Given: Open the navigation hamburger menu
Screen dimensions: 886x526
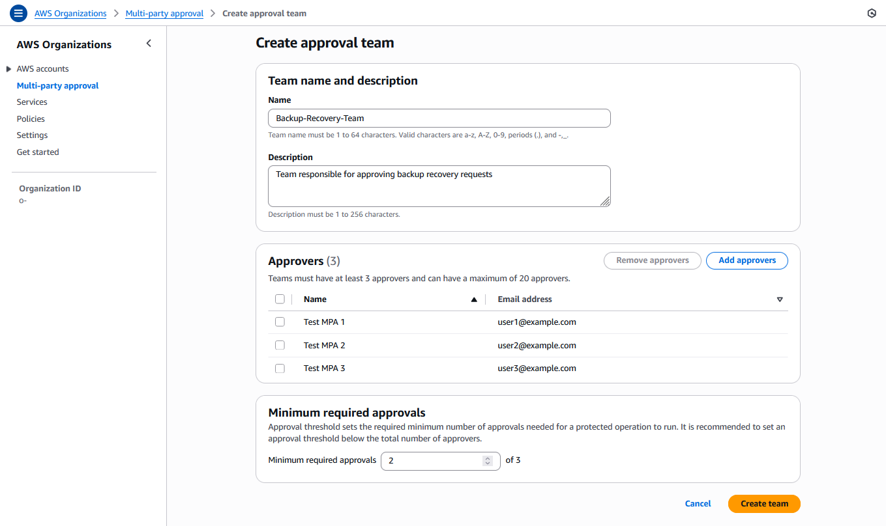Looking at the screenshot, I should (x=18, y=13).
